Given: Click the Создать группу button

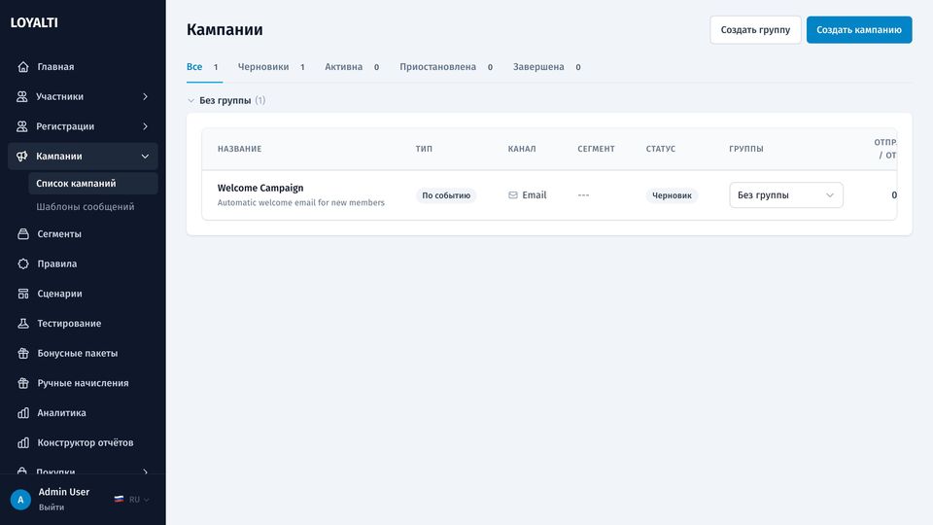Looking at the screenshot, I should tap(755, 30).
